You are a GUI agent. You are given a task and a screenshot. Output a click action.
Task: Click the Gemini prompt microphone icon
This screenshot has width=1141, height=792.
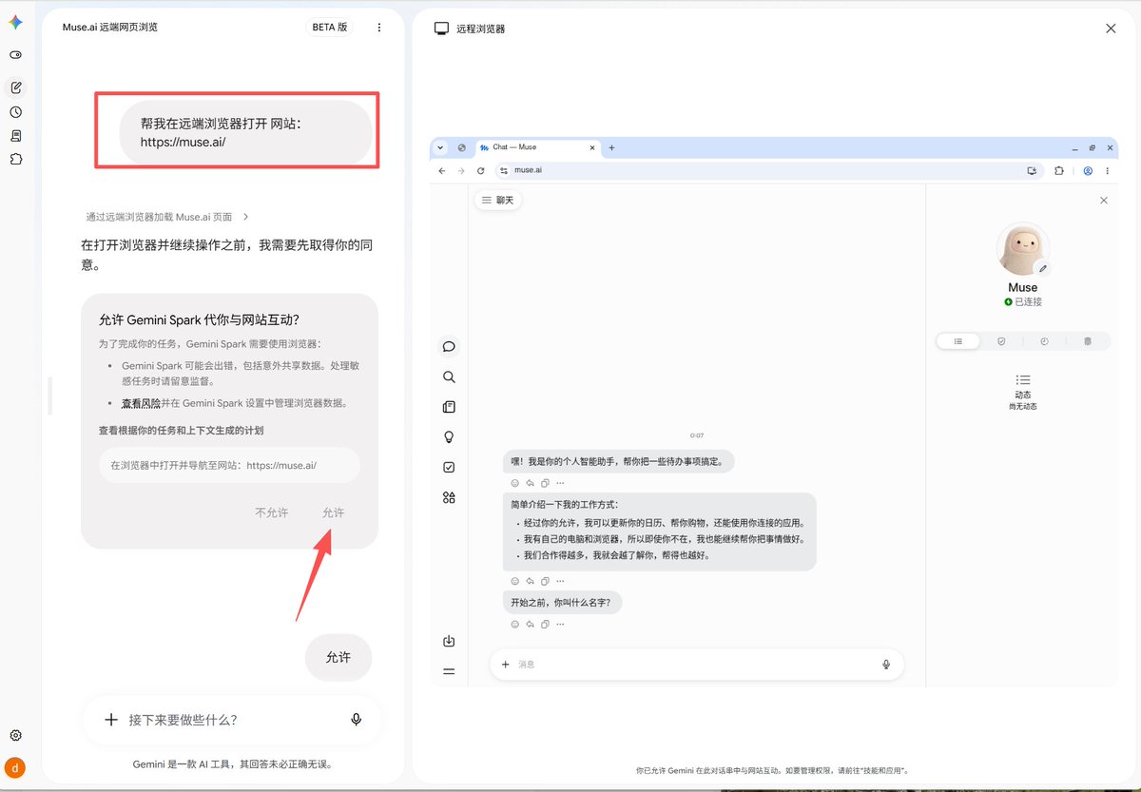(356, 720)
